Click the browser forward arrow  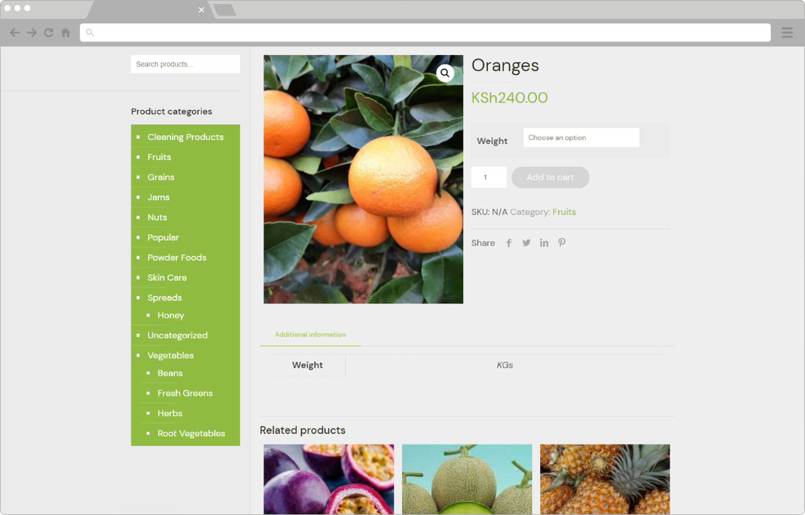[32, 32]
